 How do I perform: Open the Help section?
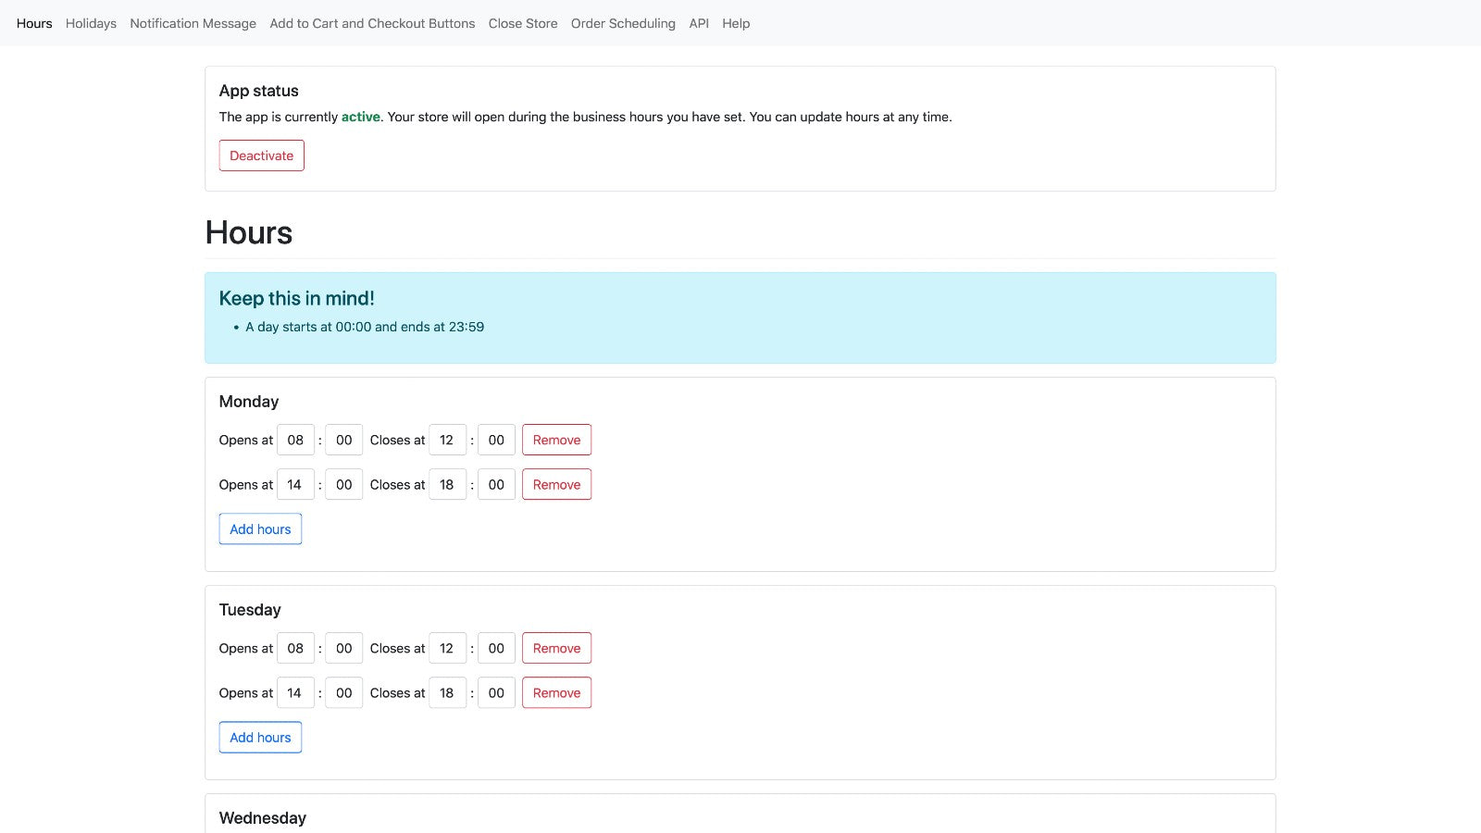point(736,23)
